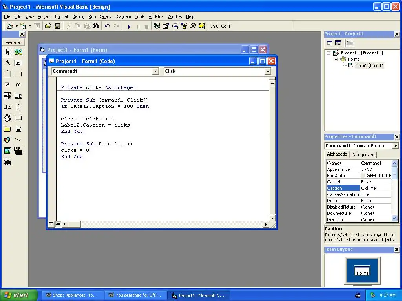Click the Add Form toolbar icon

pos(23,26)
